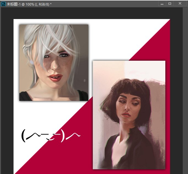Maximize the document window
Image resolution: width=188 pixels, height=174 pixels.
pyautogui.click(x=170, y=4)
